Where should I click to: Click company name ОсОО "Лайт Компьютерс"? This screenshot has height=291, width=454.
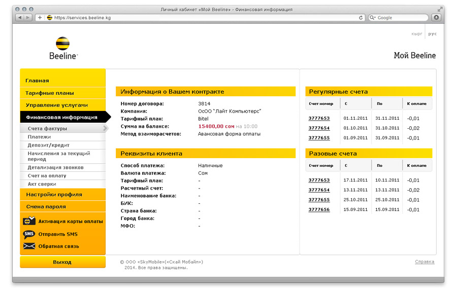(x=230, y=111)
